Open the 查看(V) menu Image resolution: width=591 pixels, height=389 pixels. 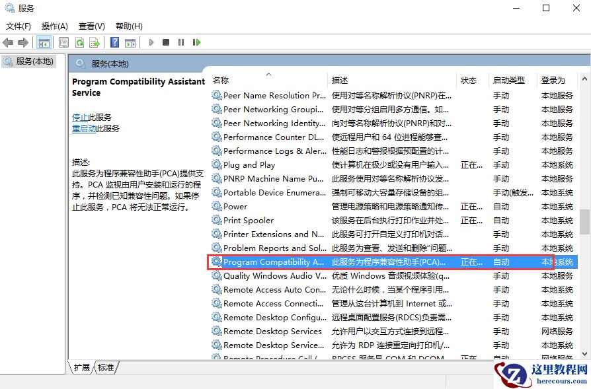[x=91, y=26]
